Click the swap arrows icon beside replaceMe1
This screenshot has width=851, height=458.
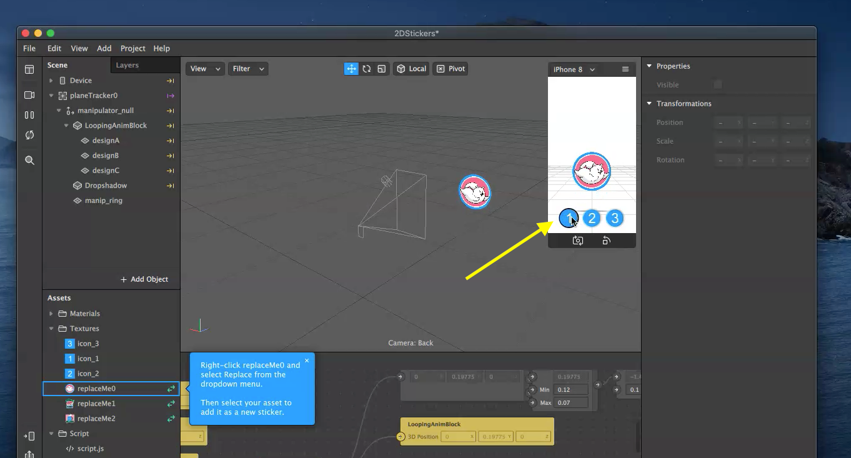pyautogui.click(x=169, y=403)
